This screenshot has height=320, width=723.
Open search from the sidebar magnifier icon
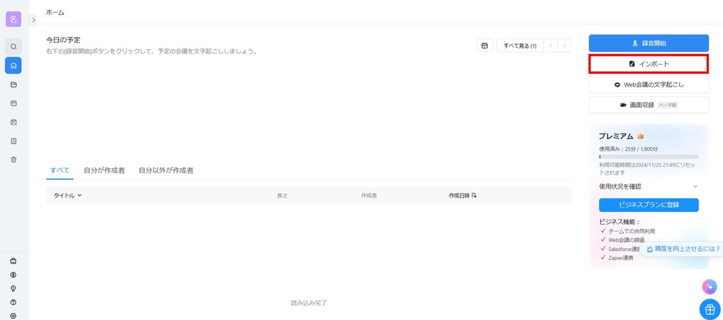tap(14, 46)
